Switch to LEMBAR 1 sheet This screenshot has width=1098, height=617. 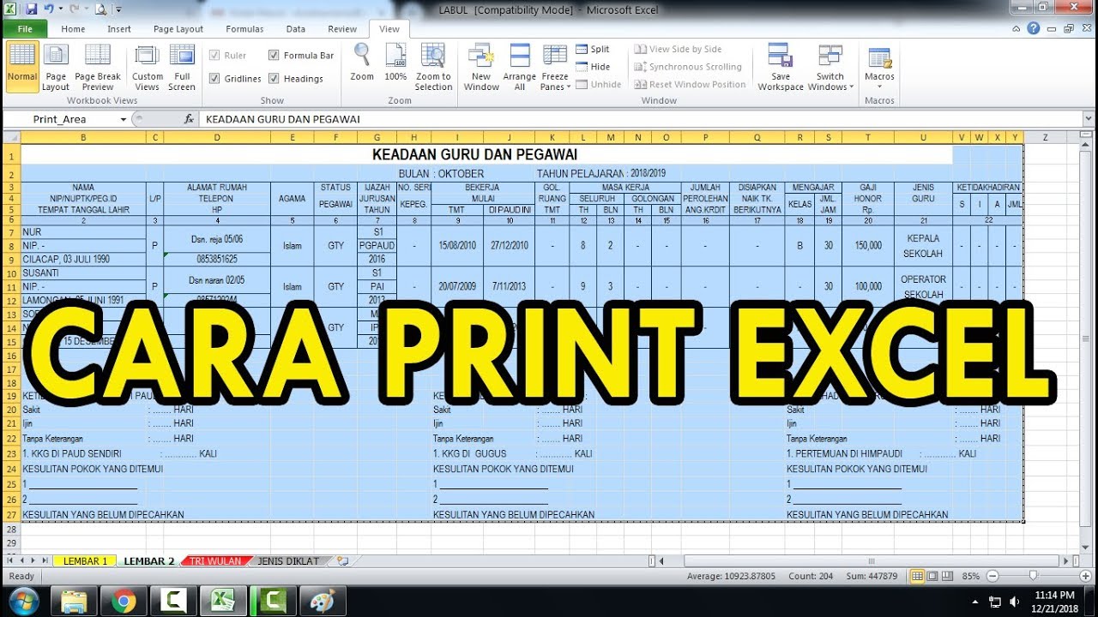click(x=86, y=561)
